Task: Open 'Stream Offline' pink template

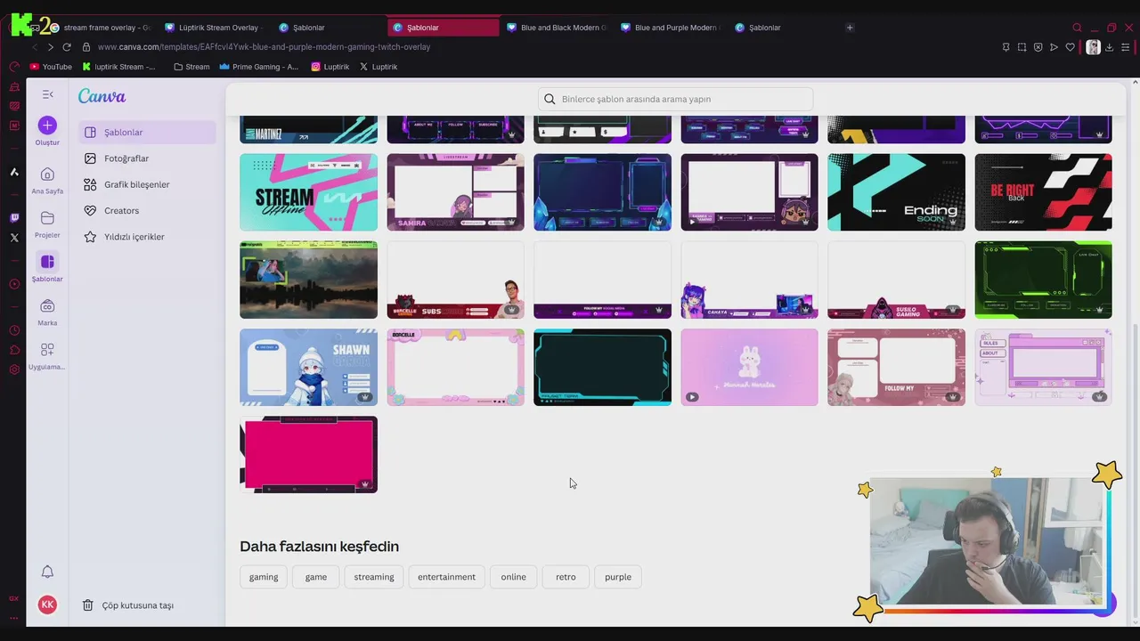Action: tap(308, 192)
